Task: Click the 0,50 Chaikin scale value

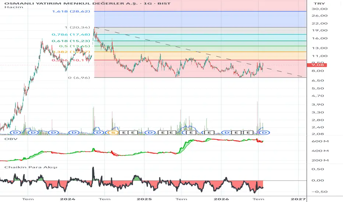Action: 318,169
